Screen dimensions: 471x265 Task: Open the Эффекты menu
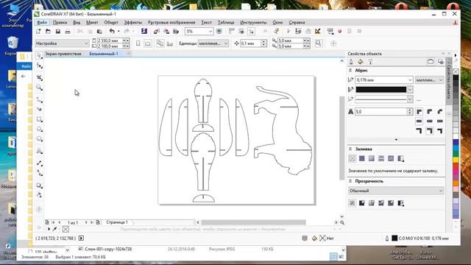coord(132,22)
